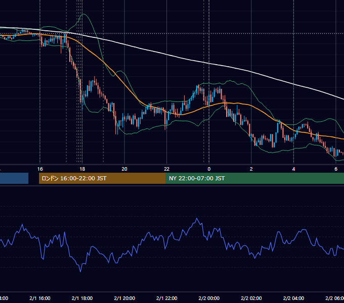Click the 2/1 20:00 date label
The height and width of the screenshot is (303, 344).
click(124, 298)
